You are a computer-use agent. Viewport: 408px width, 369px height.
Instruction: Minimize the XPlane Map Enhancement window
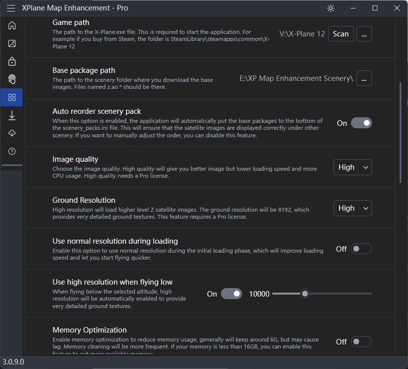pos(353,8)
